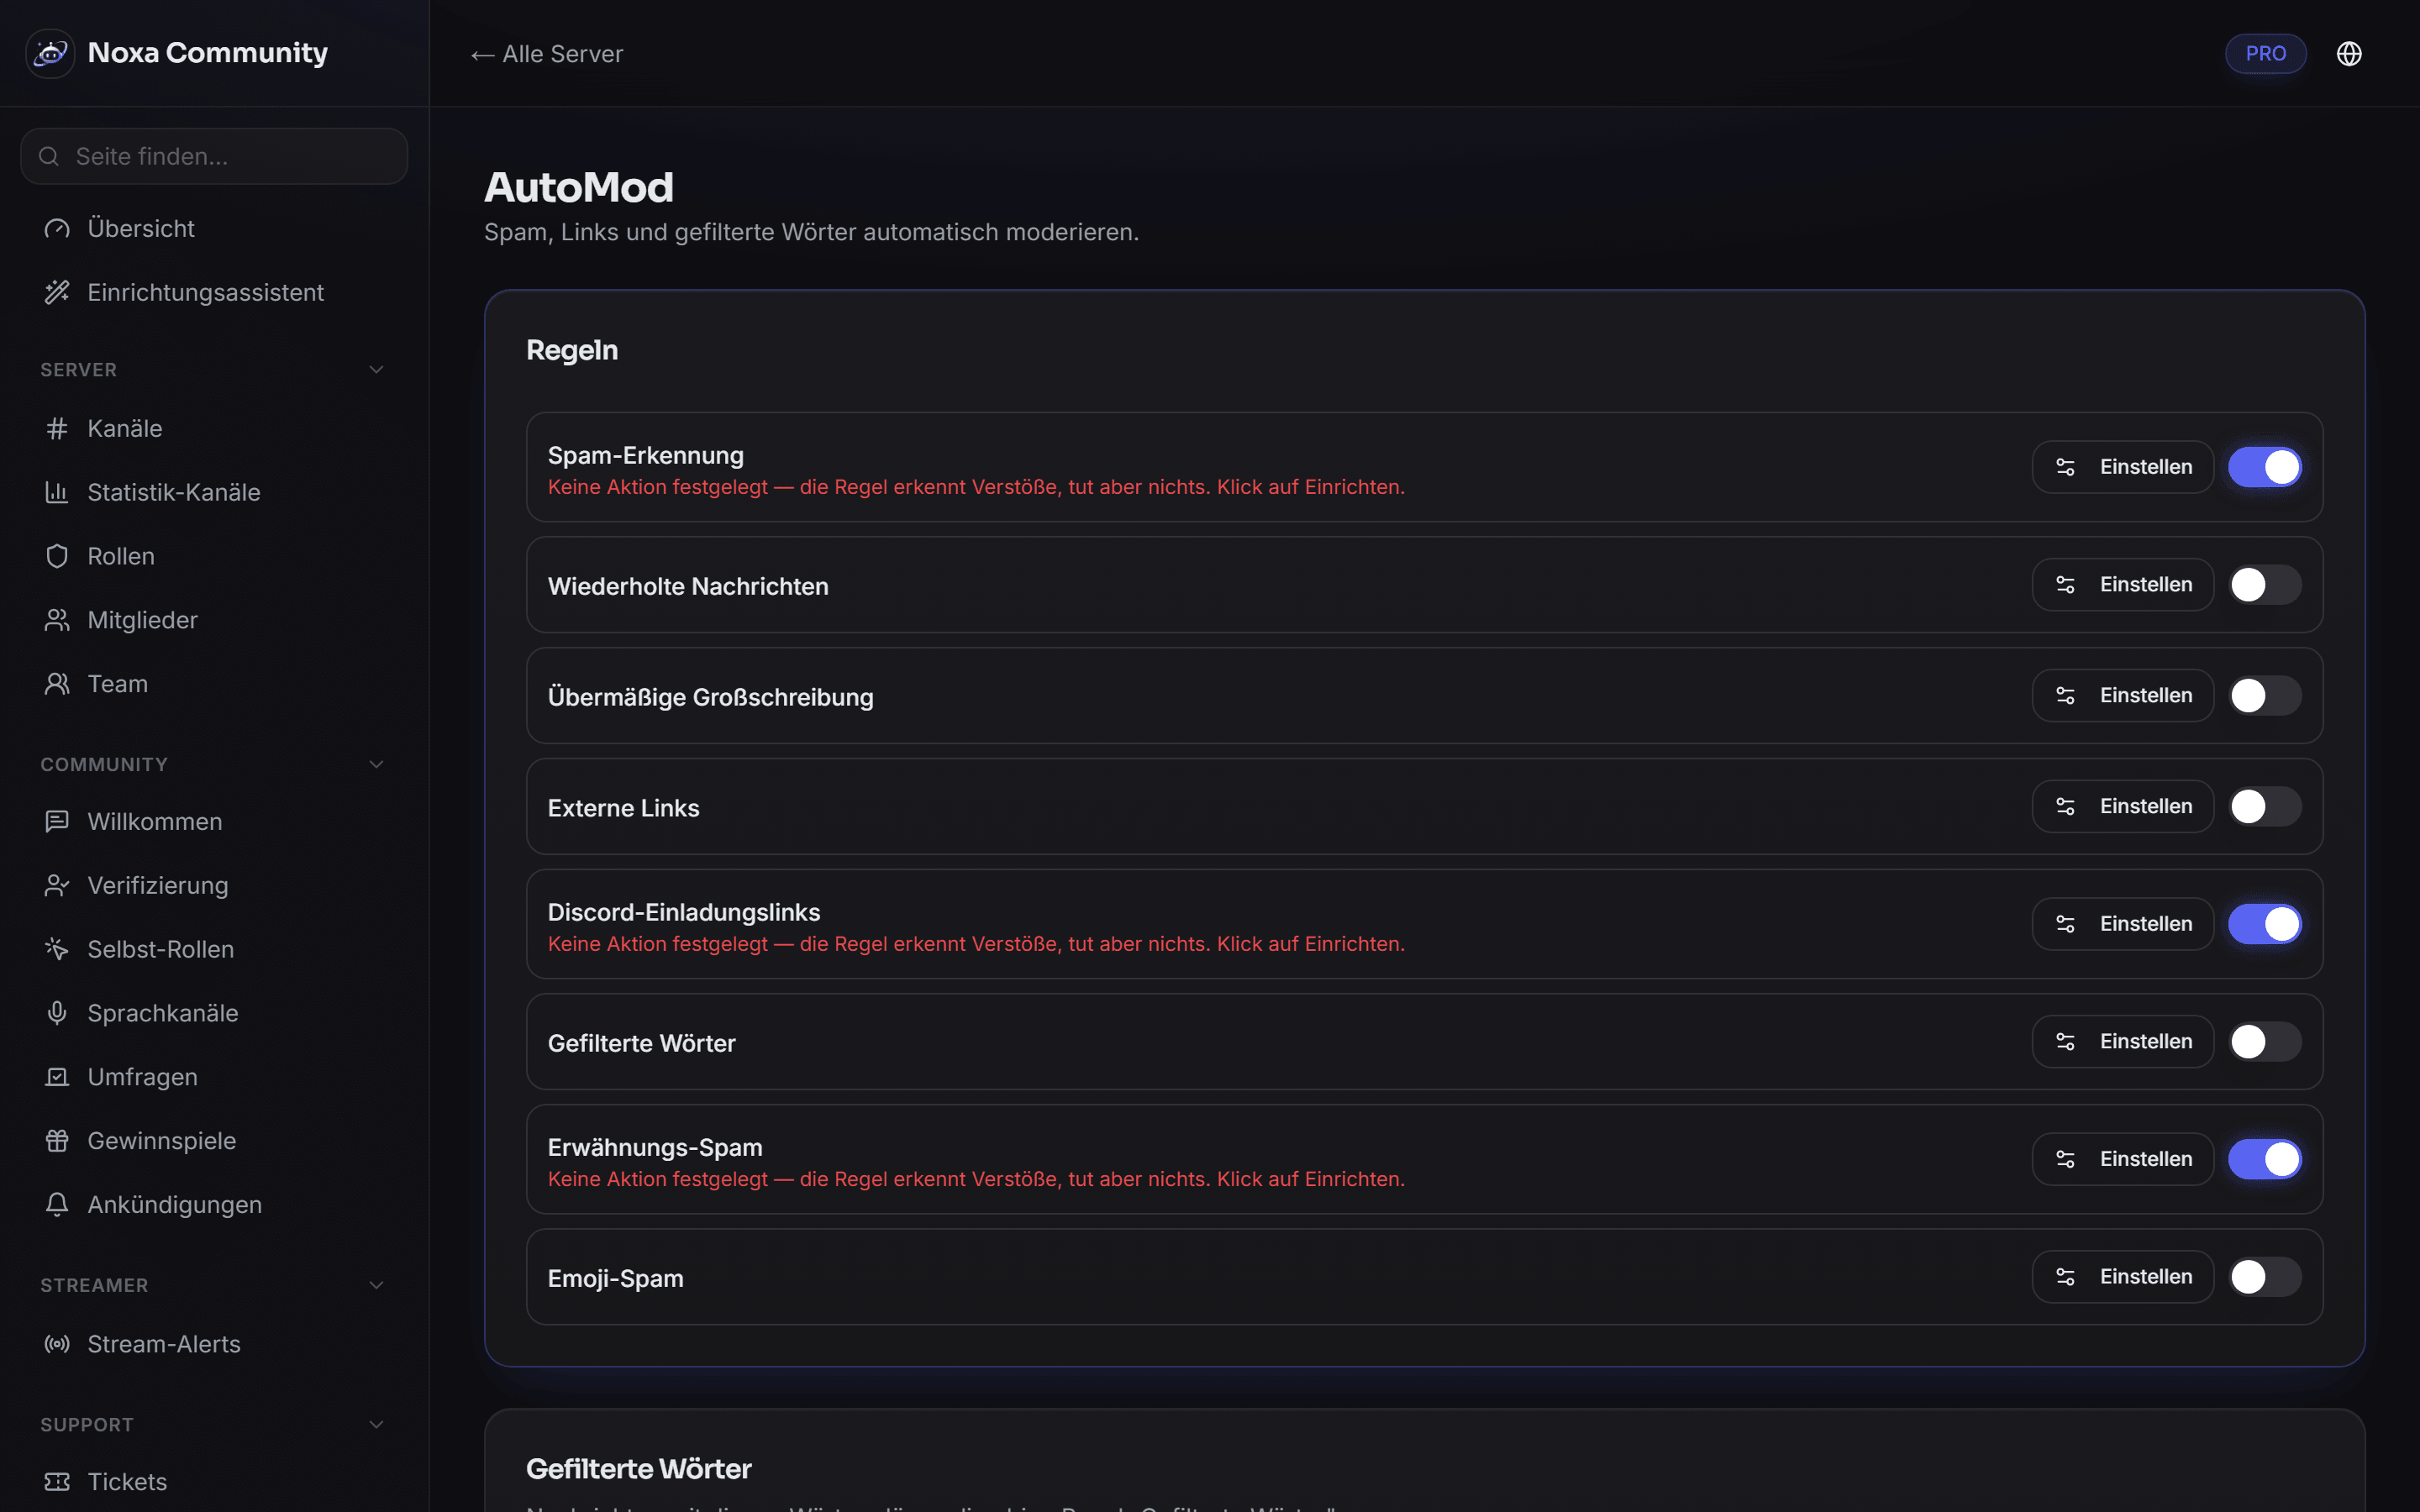Click the Selbst-Rollen cursor icon
Image resolution: width=2420 pixels, height=1512 pixels.
coord(57,950)
